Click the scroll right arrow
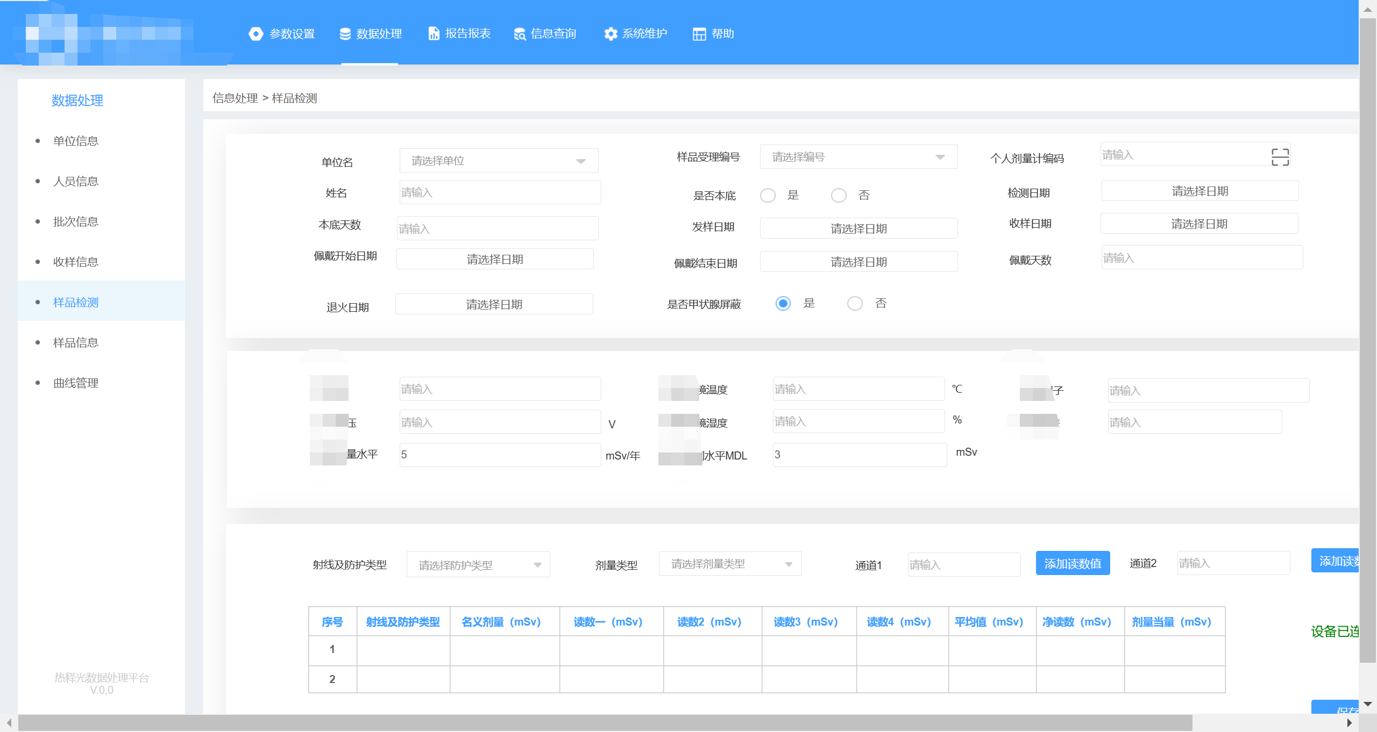Viewport: 1377px width, 732px height. pyautogui.click(x=1349, y=723)
